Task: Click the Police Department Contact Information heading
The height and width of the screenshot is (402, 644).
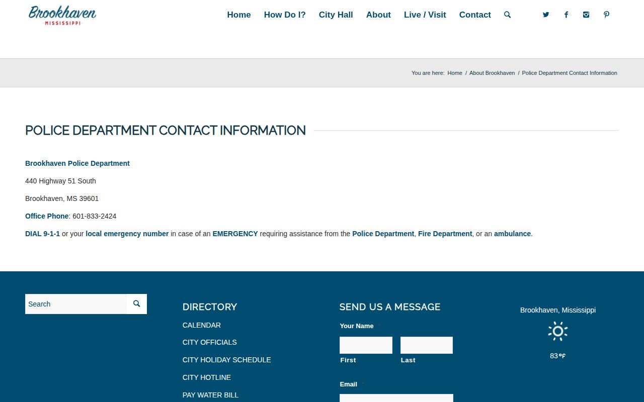Action: coord(166,130)
